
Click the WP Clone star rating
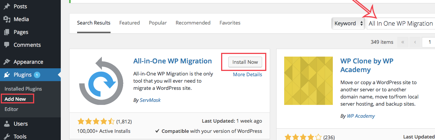click(303, 137)
